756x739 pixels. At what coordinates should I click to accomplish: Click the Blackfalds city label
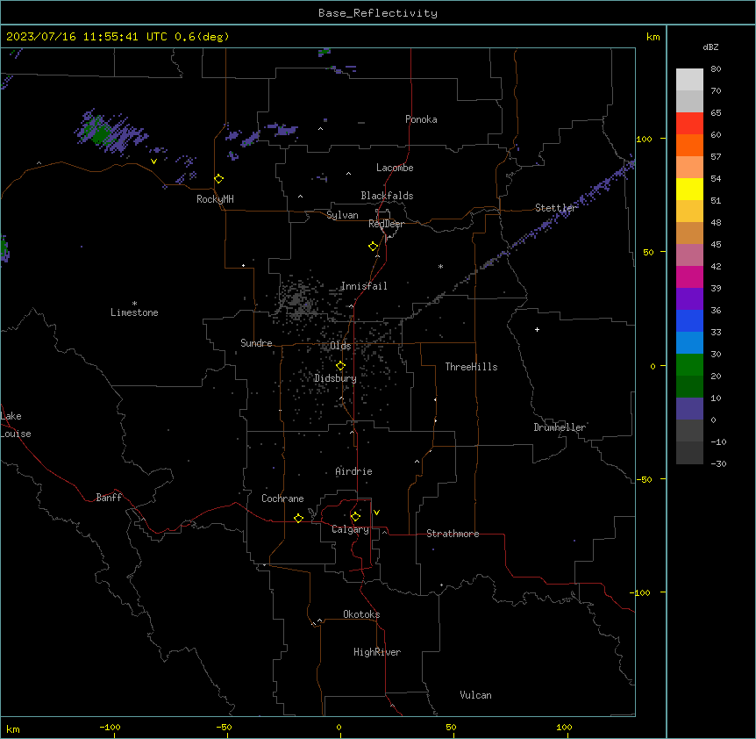pos(387,196)
